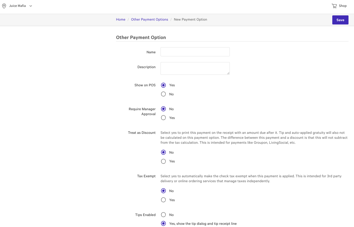The height and width of the screenshot is (227, 354).
Task: Select No for Tax Exempt
Action: coord(163,191)
